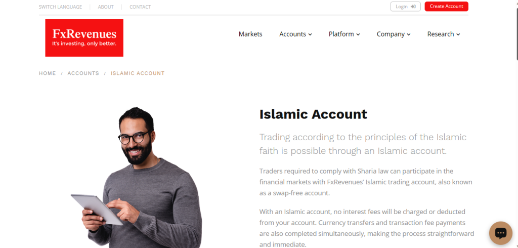The width and height of the screenshot is (518, 248).
Task: Click the Islamic Account breadcrumb
Action: pos(138,73)
